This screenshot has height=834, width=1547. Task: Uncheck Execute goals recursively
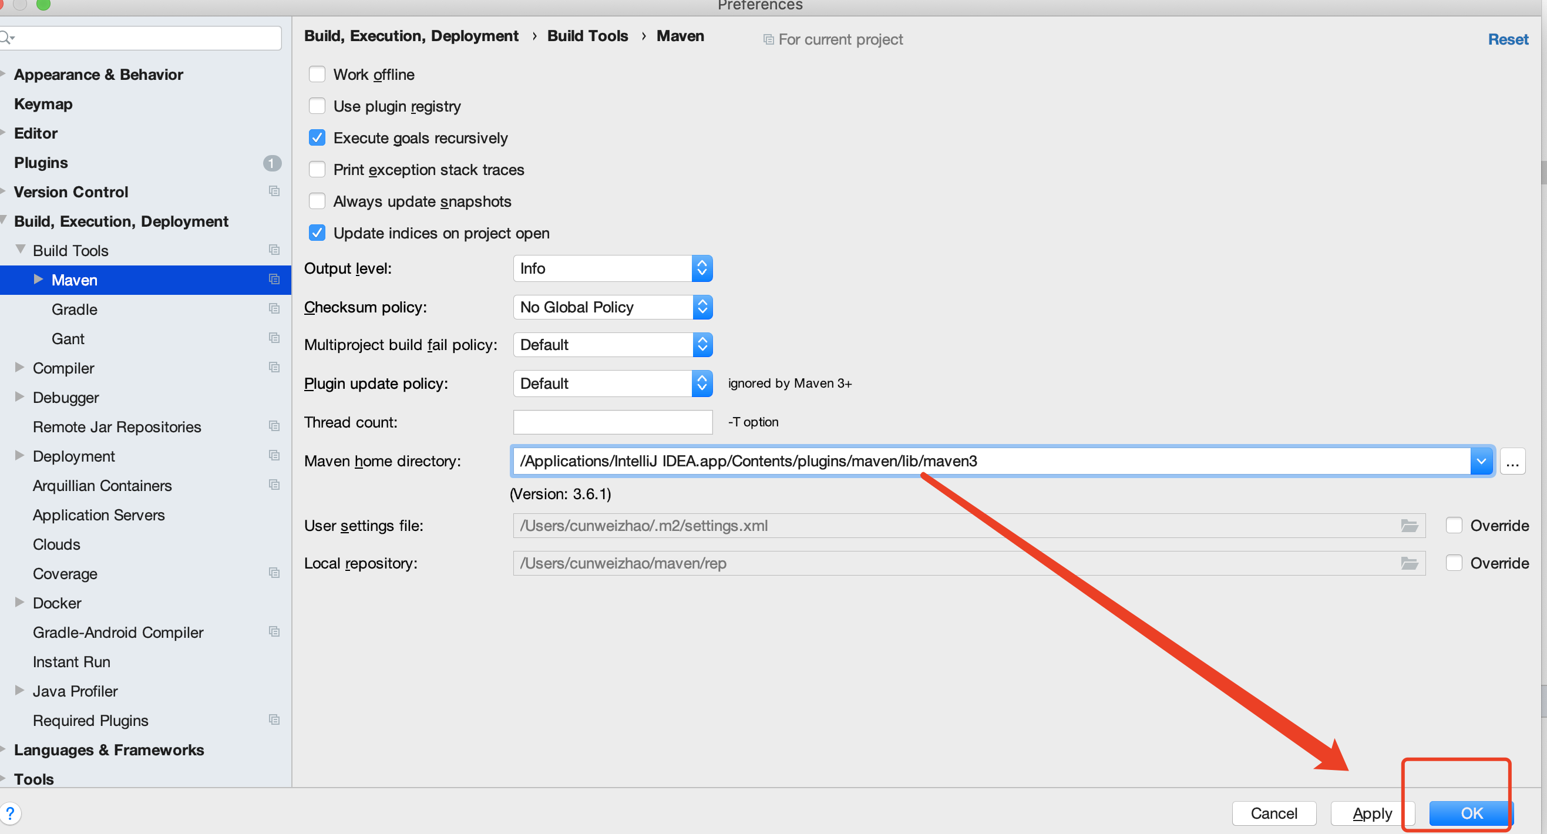[317, 138]
